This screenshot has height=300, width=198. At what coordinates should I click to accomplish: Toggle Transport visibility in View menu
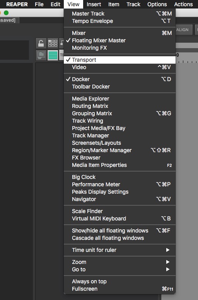(119, 60)
